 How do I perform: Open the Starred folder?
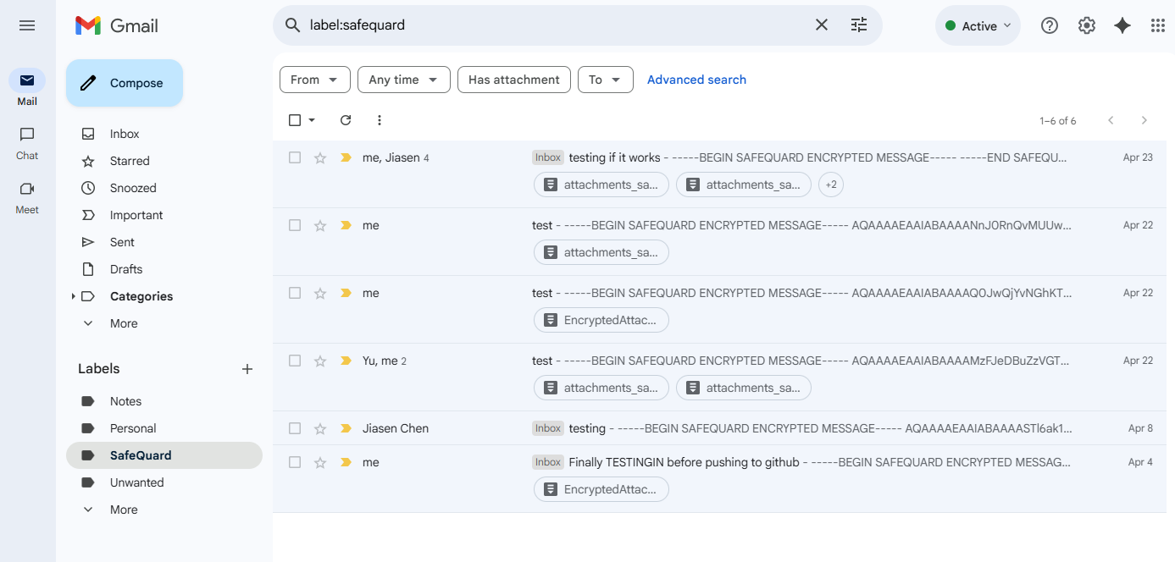click(130, 161)
